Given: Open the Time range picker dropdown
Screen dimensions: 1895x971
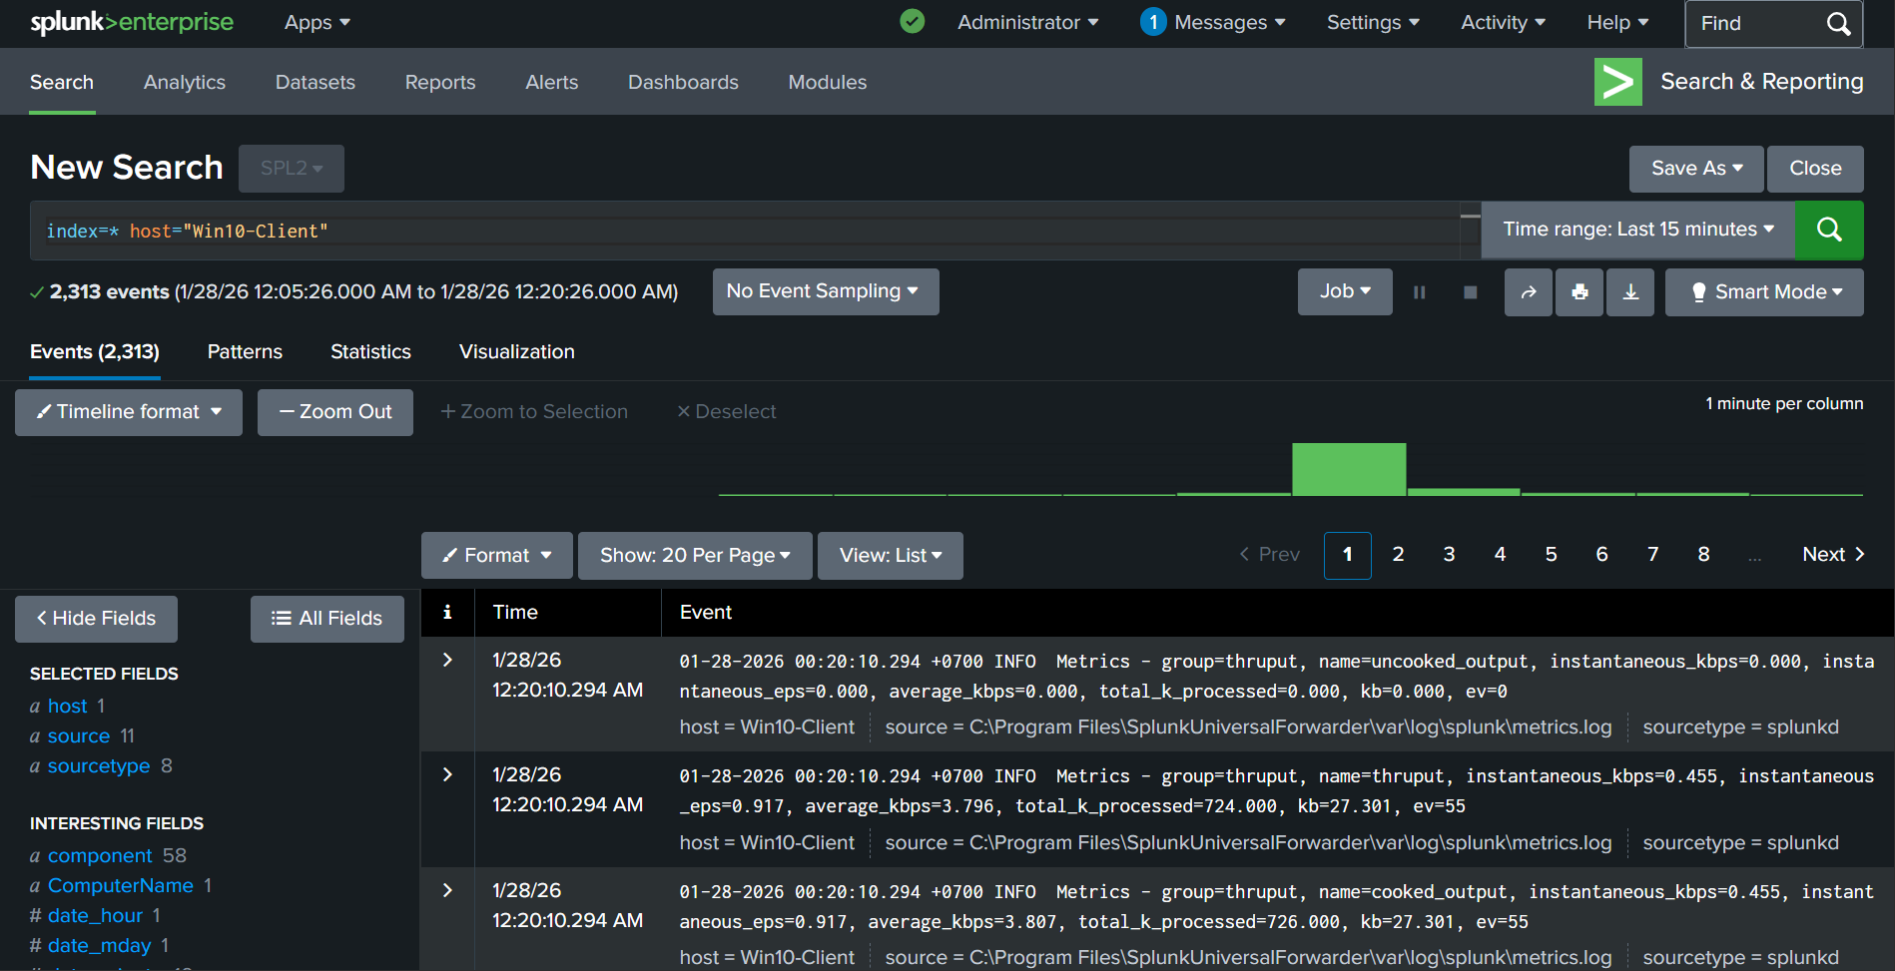Looking at the screenshot, I should pyautogui.click(x=1637, y=230).
